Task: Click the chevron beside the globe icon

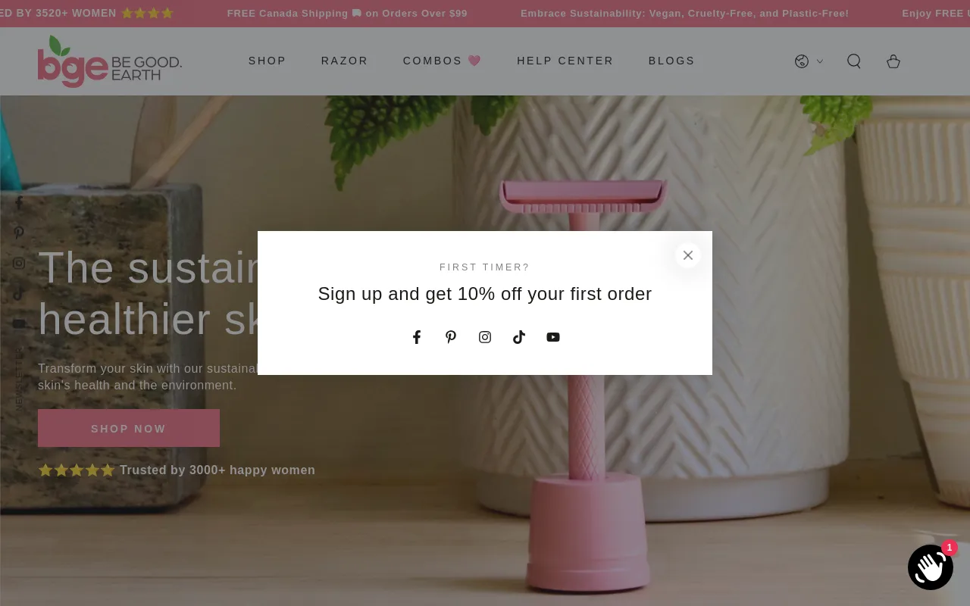Action: click(x=819, y=61)
